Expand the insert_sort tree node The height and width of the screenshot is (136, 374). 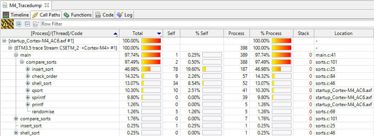(28, 69)
